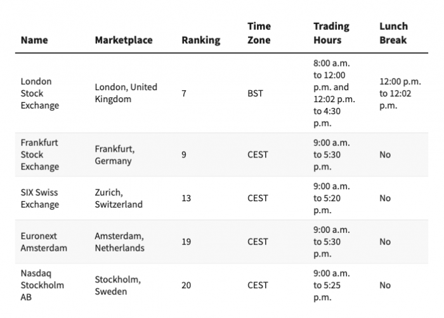Click the Marketplace column header

pyautogui.click(x=124, y=40)
